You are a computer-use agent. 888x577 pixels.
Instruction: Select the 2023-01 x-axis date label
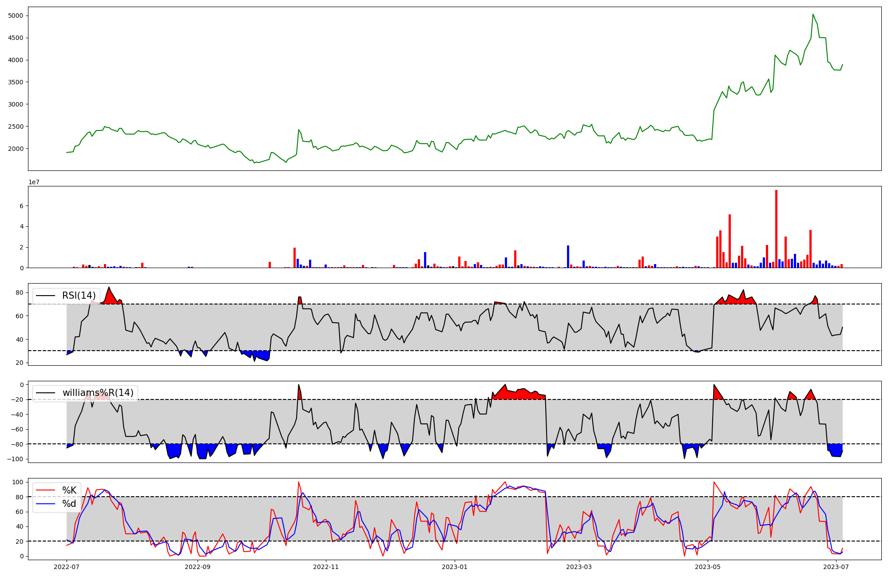455,567
